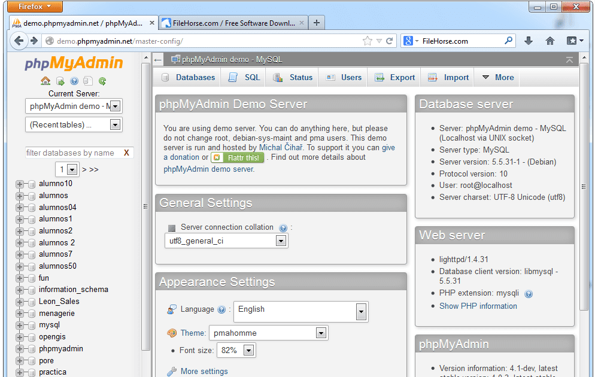Expand mysql database tree node
This screenshot has height=377, width=595.
19,326
